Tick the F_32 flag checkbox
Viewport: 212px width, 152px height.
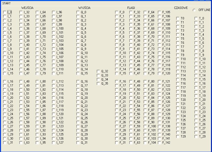[x=131, y=12]
